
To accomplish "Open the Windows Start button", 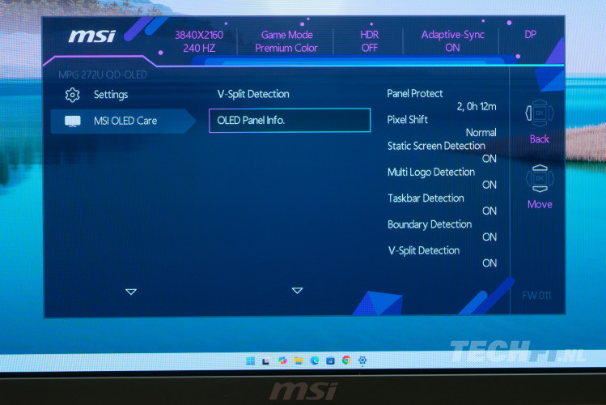I will [x=251, y=361].
